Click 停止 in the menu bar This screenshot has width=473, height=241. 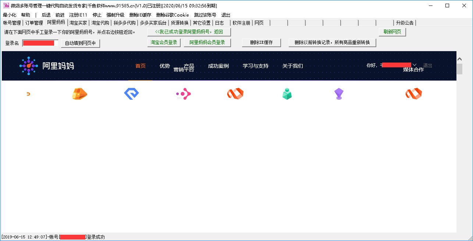click(x=97, y=15)
